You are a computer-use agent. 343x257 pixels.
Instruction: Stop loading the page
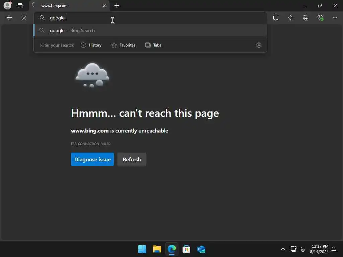pyautogui.click(x=24, y=18)
